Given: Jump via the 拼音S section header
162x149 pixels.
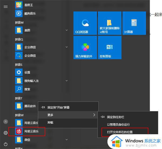Looking at the screenshot, I should (19, 65).
